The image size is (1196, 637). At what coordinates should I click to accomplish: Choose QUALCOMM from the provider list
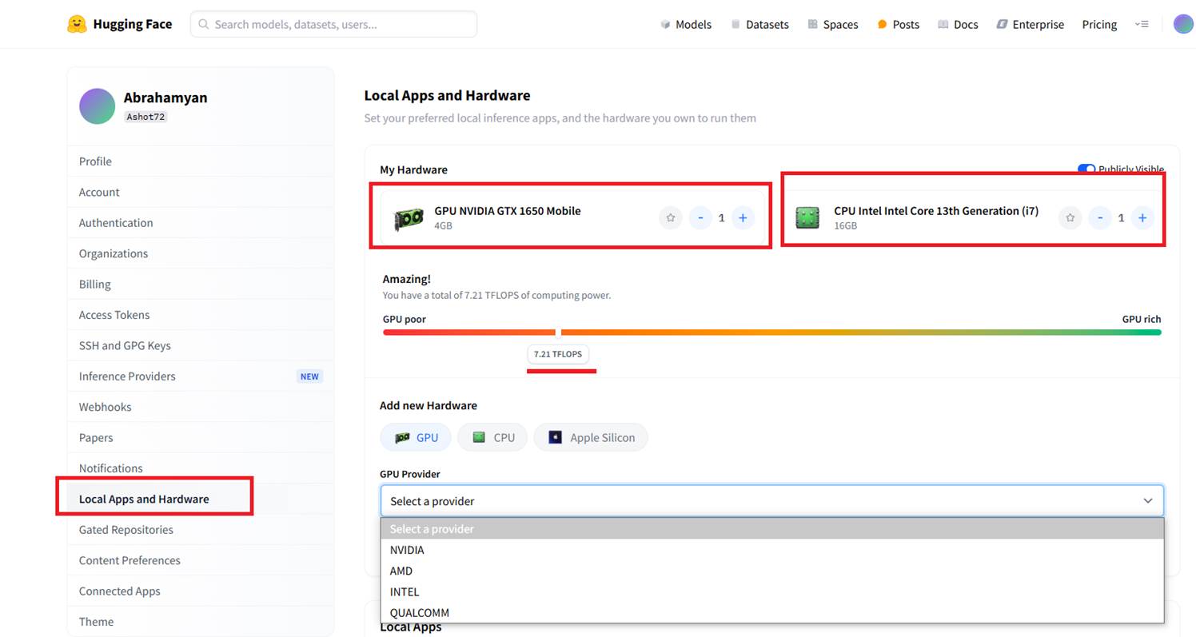[x=771, y=612]
